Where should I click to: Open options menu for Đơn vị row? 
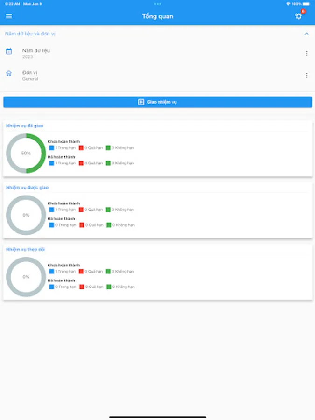(307, 76)
